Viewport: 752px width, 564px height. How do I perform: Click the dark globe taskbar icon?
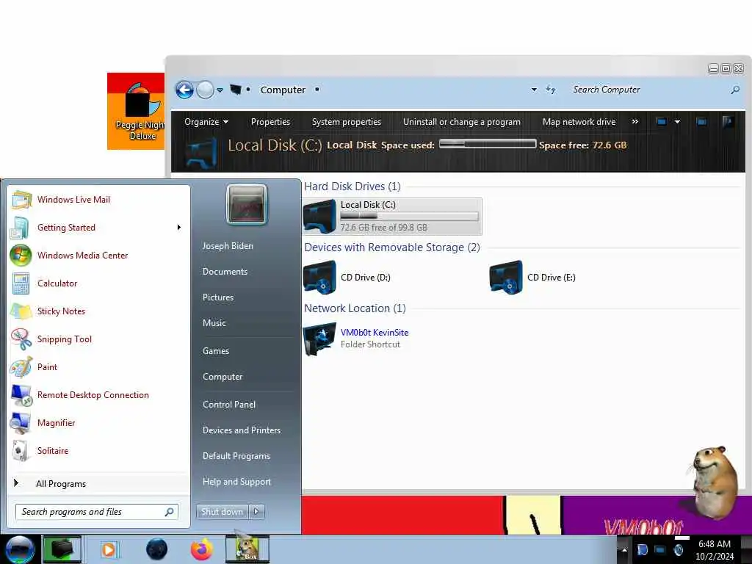click(157, 549)
